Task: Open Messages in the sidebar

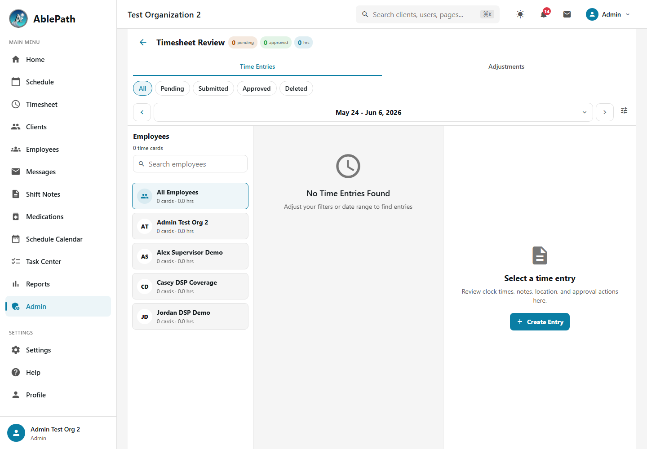Action: (x=58, y=172)
